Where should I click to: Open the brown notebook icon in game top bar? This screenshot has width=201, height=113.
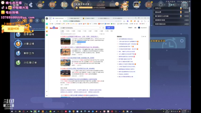coord(148,5)
